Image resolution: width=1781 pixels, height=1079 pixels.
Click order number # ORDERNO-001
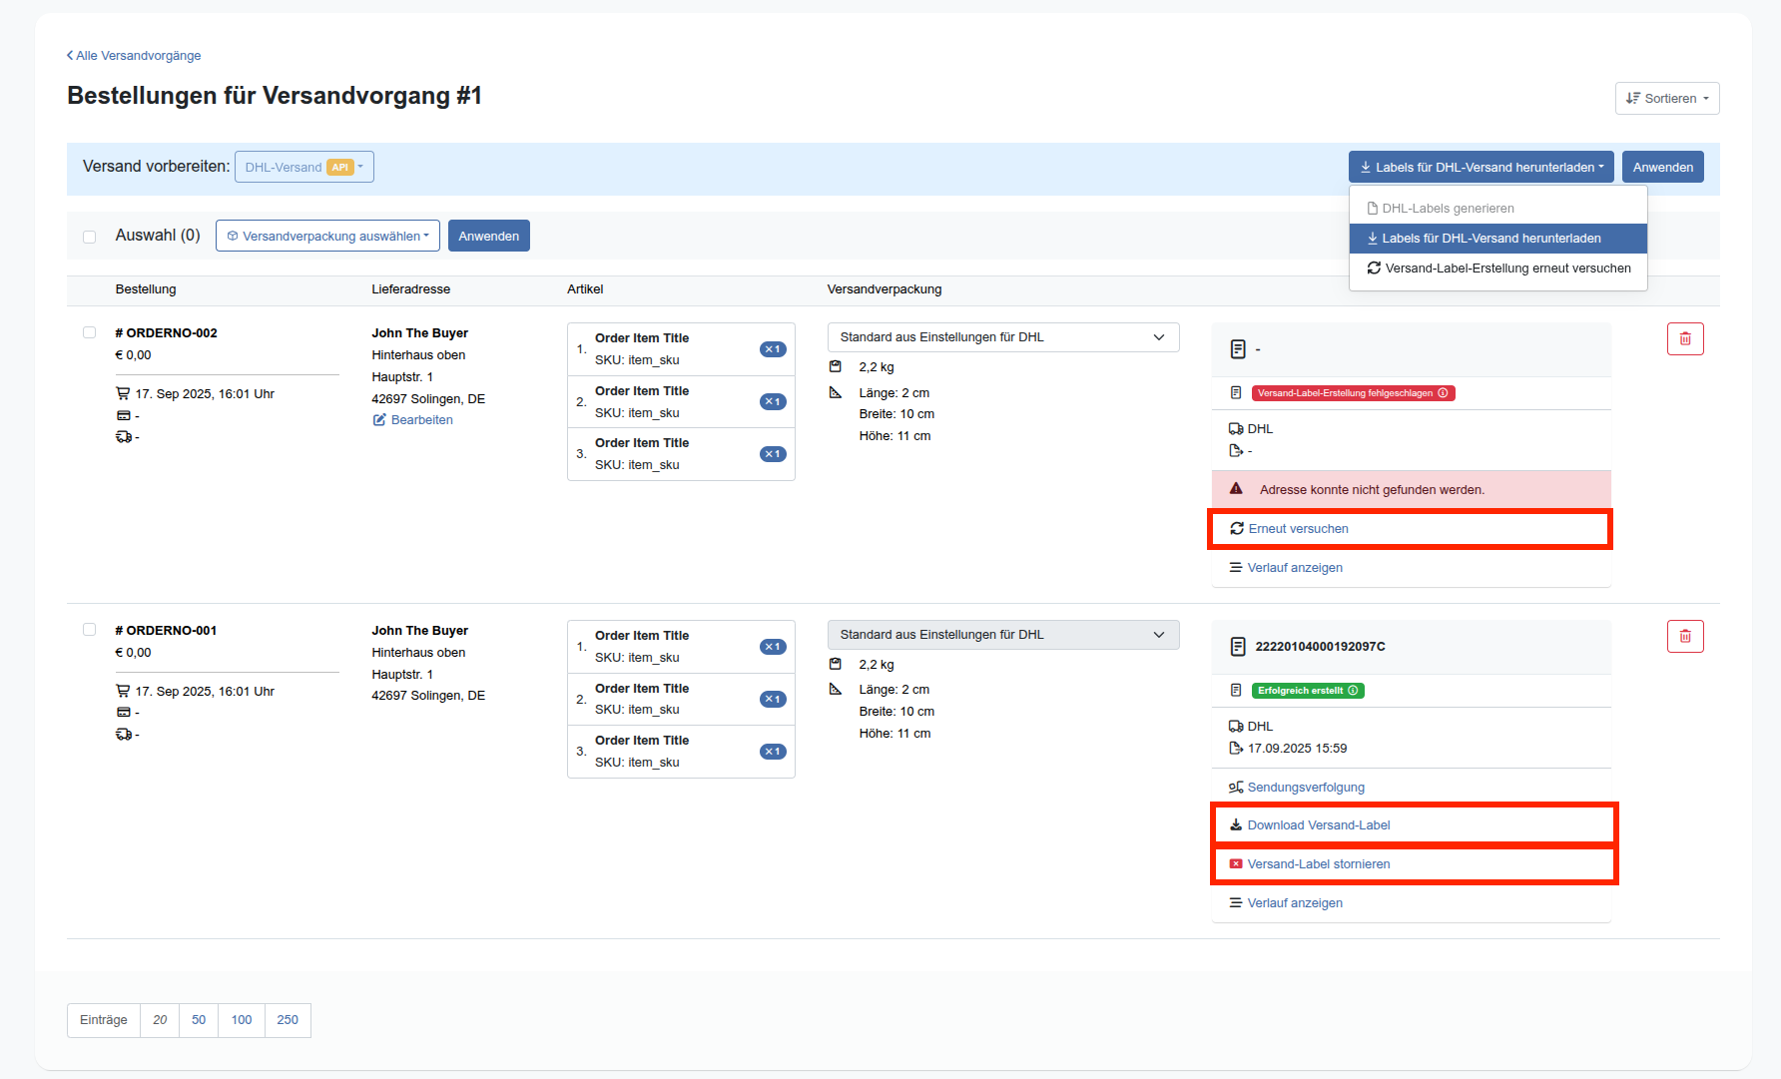(x=166, y=631)
